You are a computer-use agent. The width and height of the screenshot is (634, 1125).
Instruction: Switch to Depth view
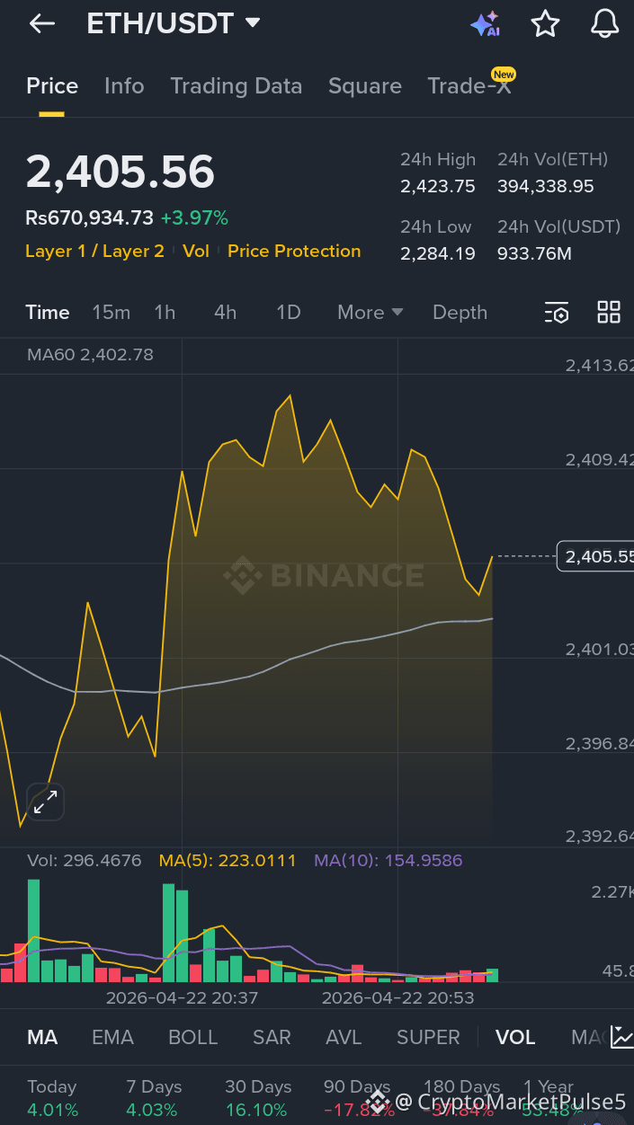(460, 313)
